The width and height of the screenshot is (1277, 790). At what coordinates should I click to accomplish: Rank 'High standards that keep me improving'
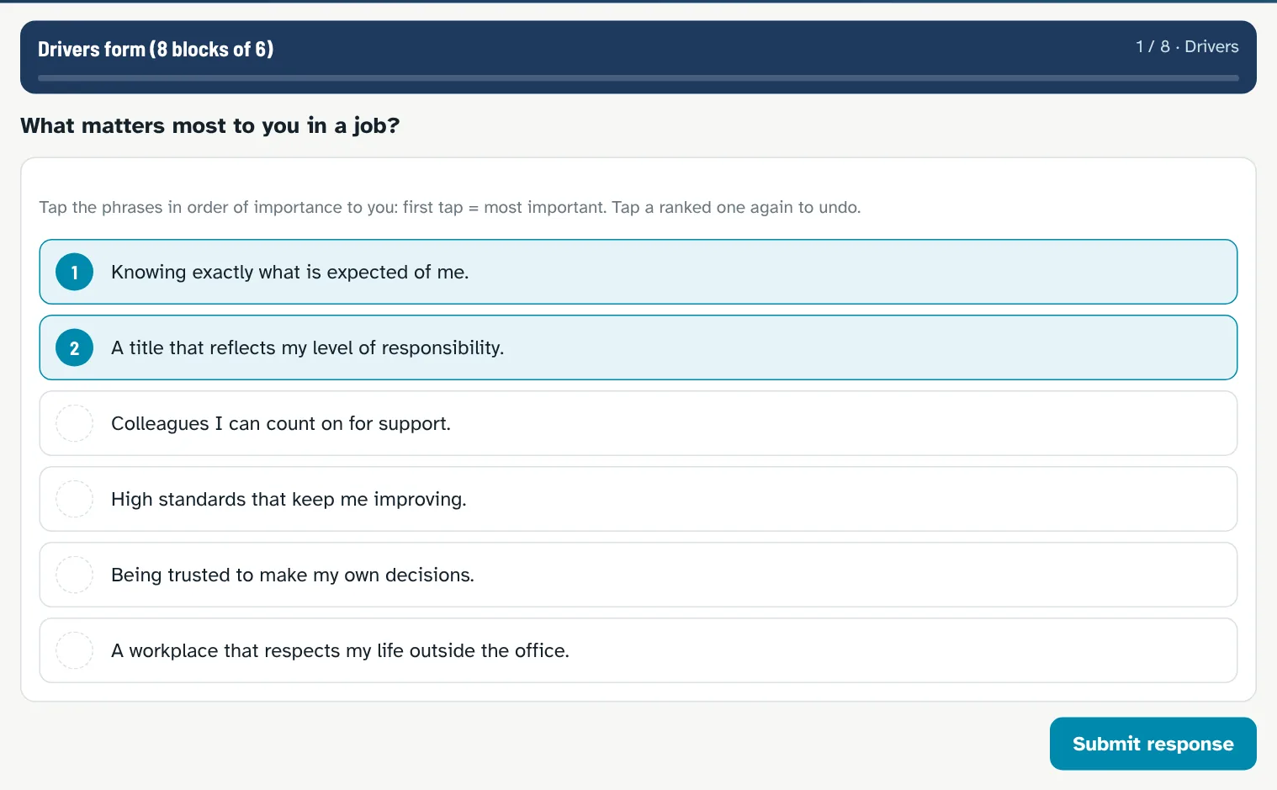[x=638, y=499]
